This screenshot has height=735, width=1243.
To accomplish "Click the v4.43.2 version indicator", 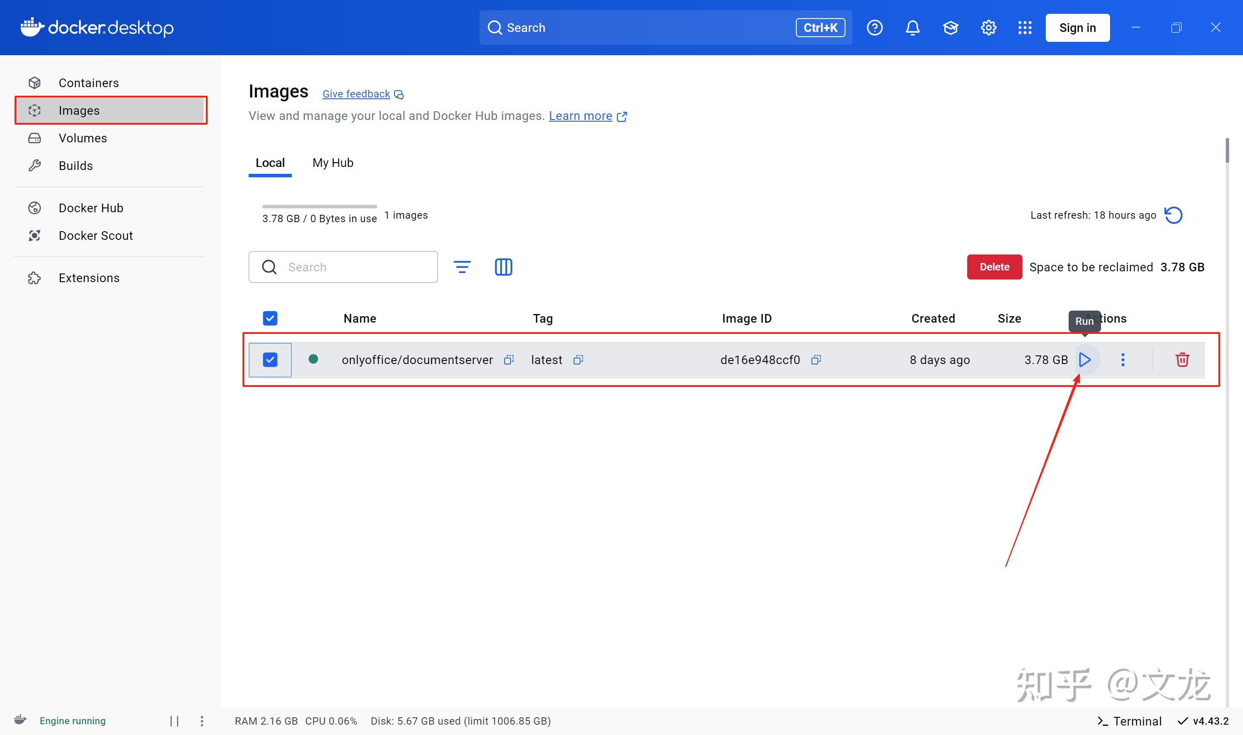I will [1203, 721].
